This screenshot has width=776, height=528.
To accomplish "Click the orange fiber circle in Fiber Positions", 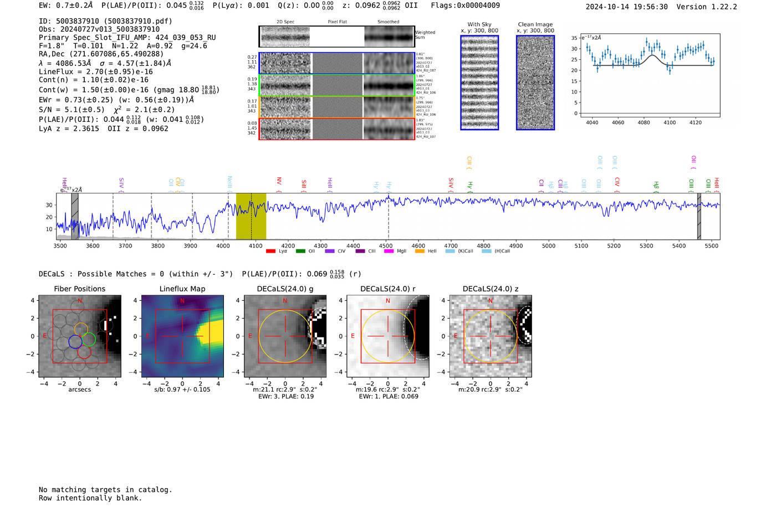I will tap(81, 330).
